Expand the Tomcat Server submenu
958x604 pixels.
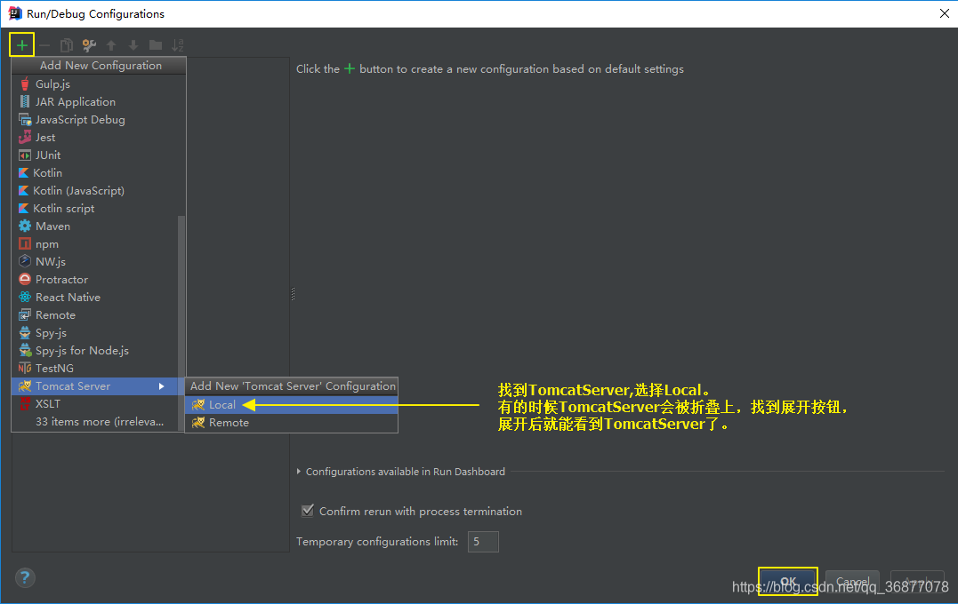94,386
